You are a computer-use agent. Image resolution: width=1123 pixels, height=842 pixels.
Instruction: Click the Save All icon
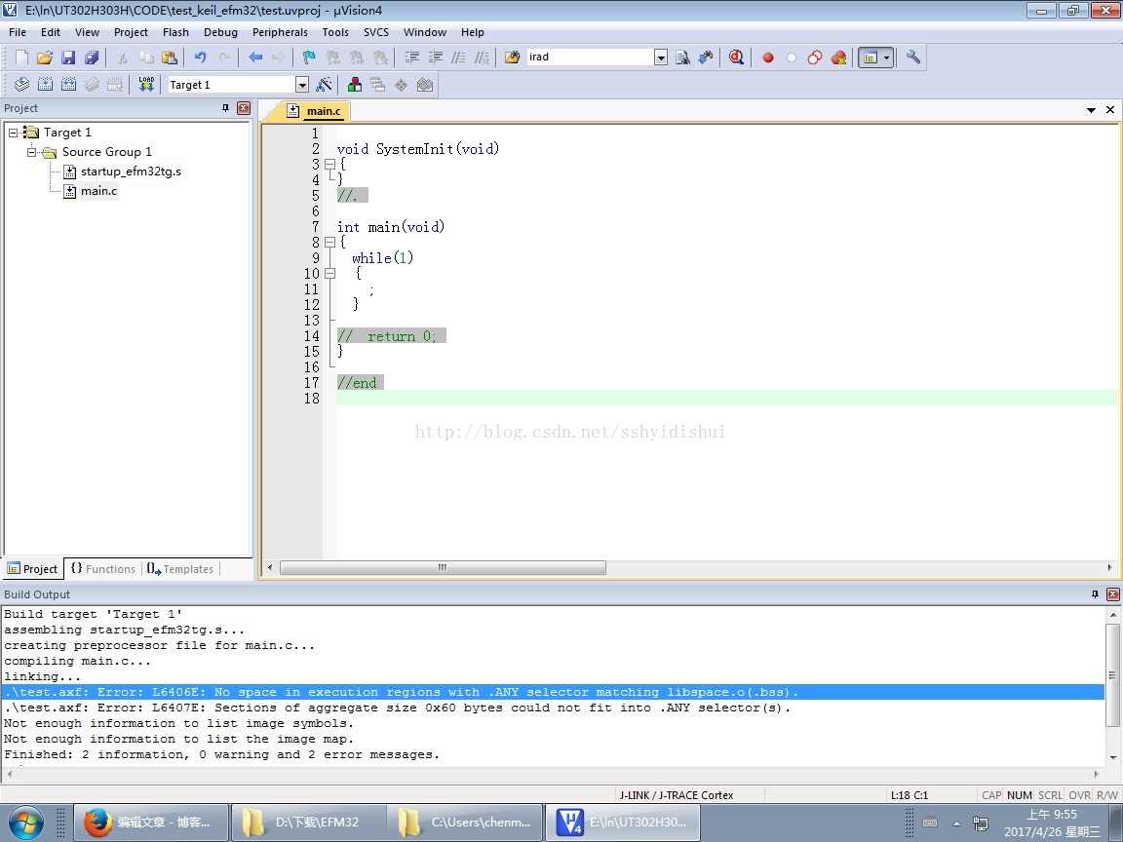92,57
